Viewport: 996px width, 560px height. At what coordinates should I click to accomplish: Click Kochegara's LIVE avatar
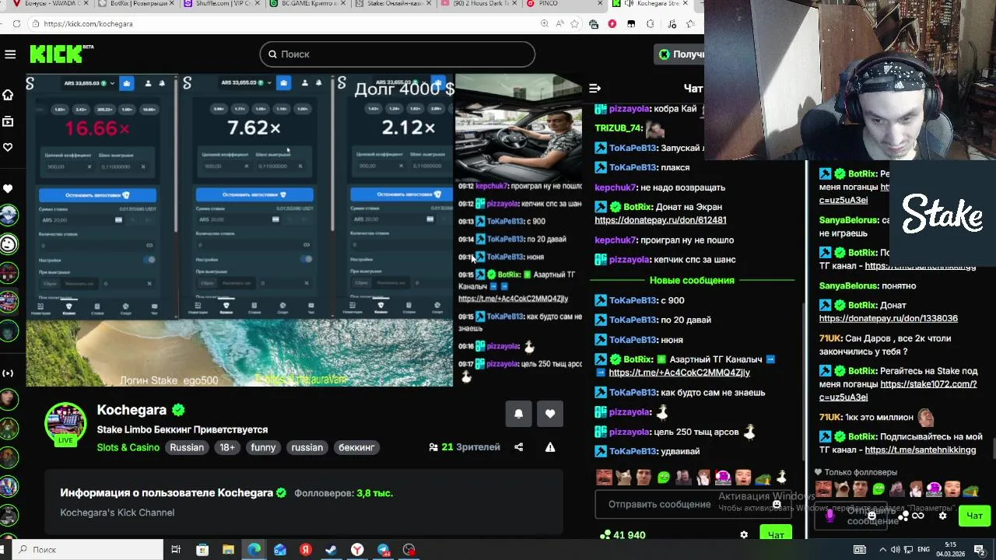click(65, 425)
